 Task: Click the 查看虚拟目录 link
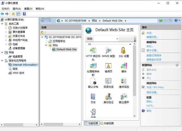pyautogui.click(x=154, y=60)
